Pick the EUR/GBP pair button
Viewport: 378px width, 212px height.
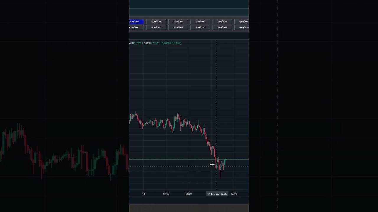178,27
